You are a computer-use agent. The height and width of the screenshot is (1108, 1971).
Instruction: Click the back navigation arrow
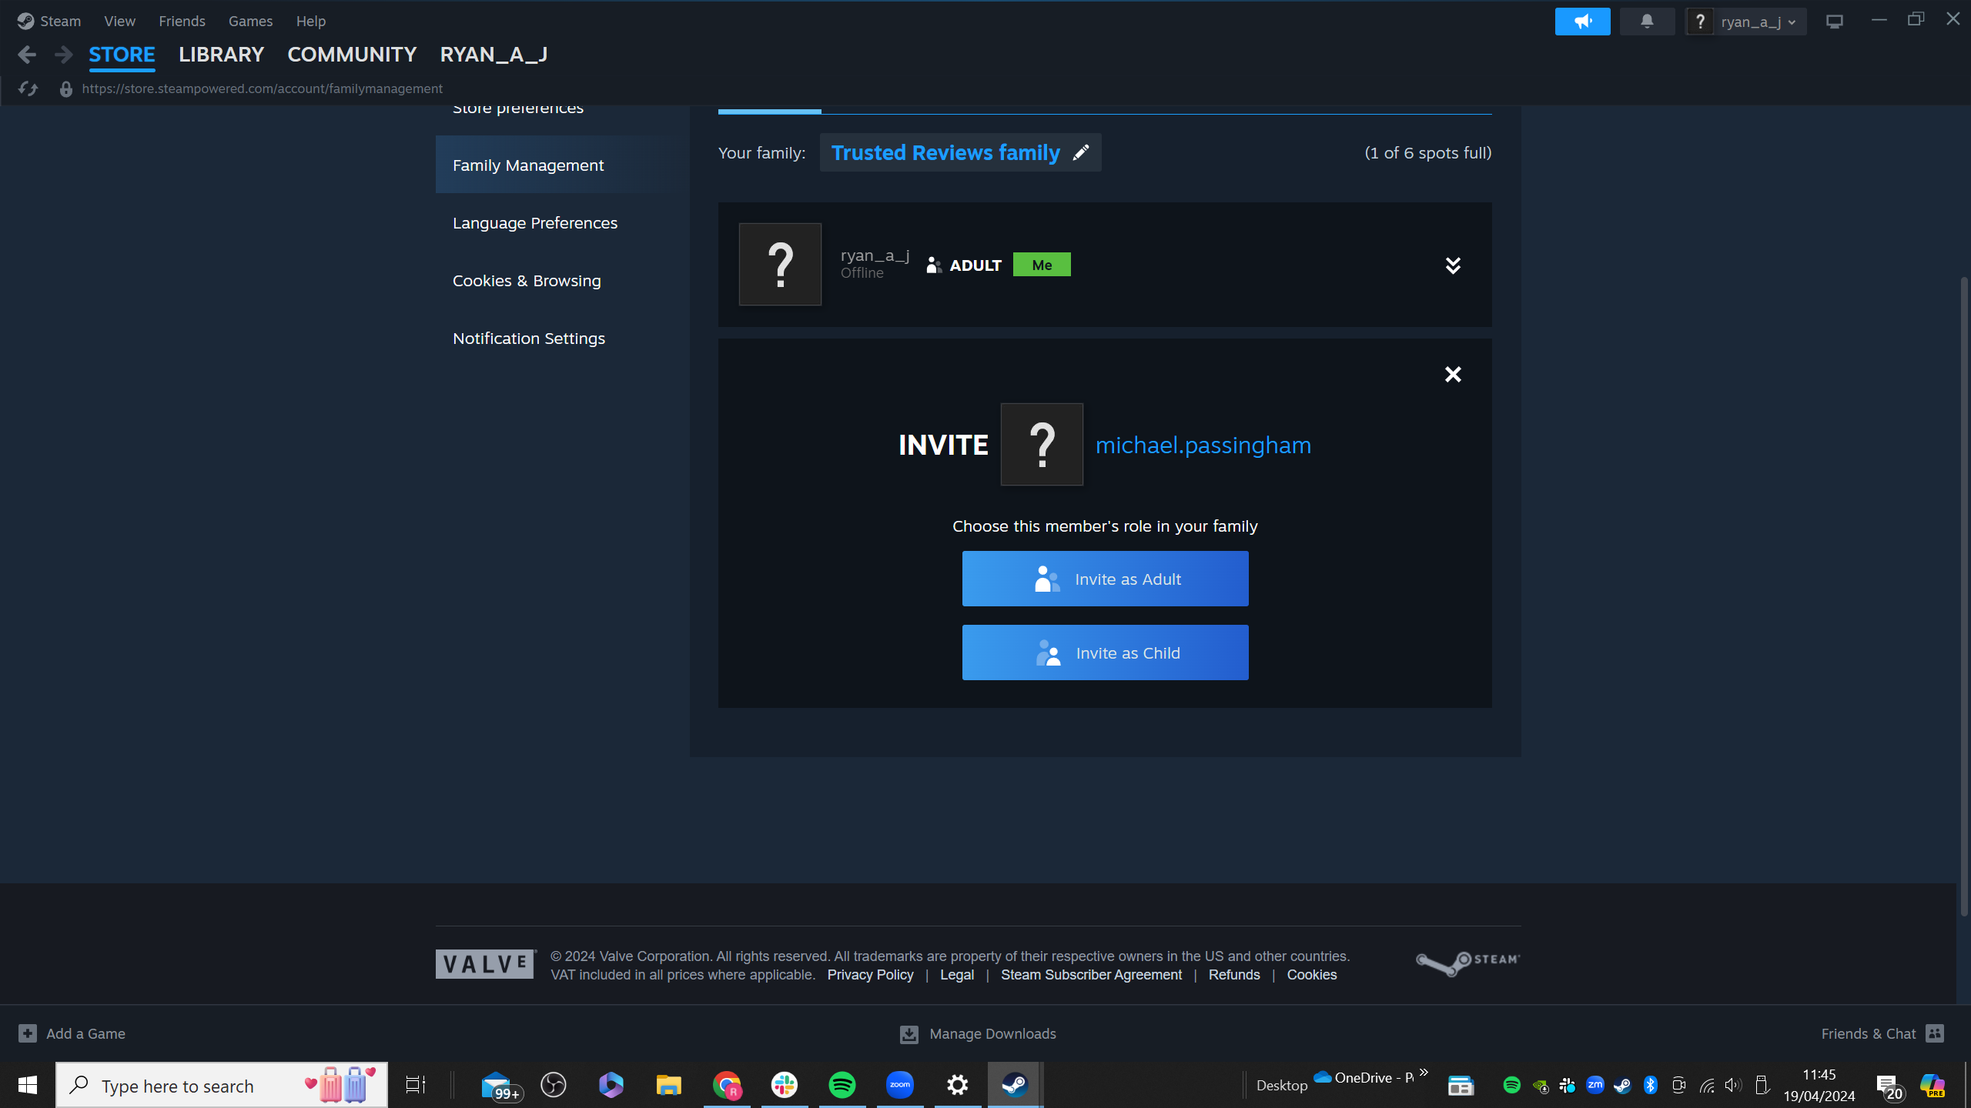click(x=27, y=54)
